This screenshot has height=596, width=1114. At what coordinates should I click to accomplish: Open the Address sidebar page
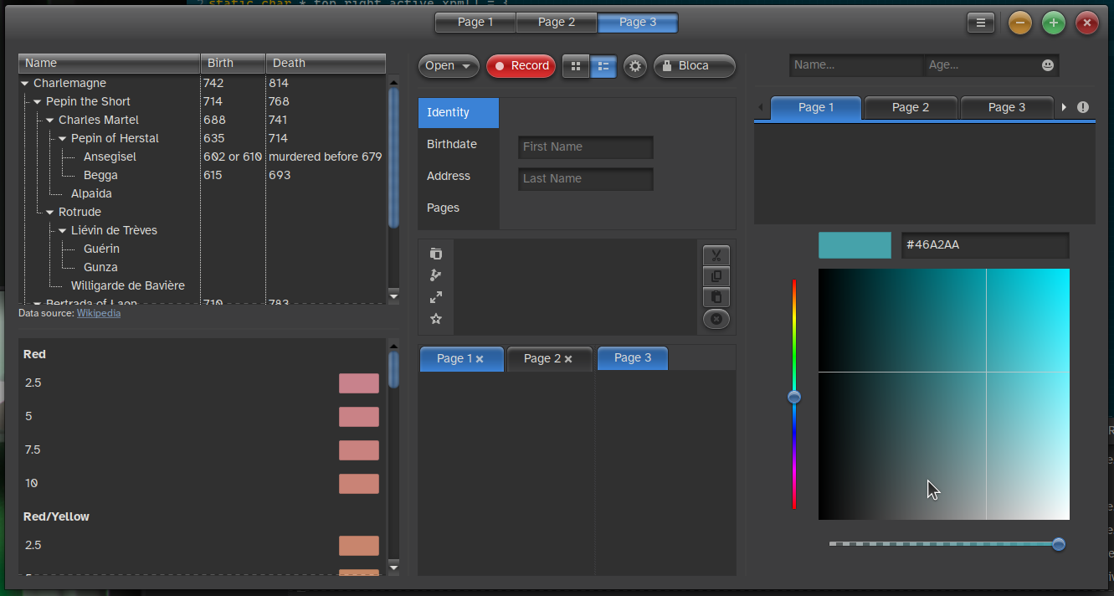click(459, 177)
